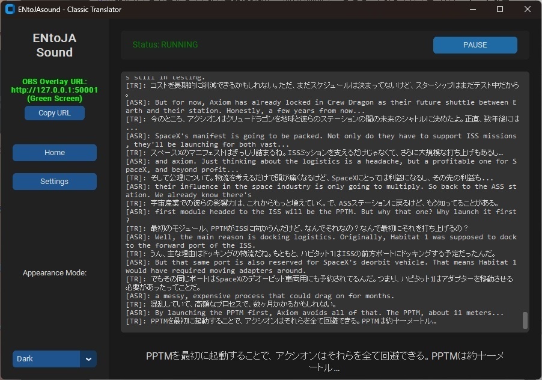Click the TR line starting "コストを長期的に"
This screenshot has width=542, height=380.
coord(323,89)
